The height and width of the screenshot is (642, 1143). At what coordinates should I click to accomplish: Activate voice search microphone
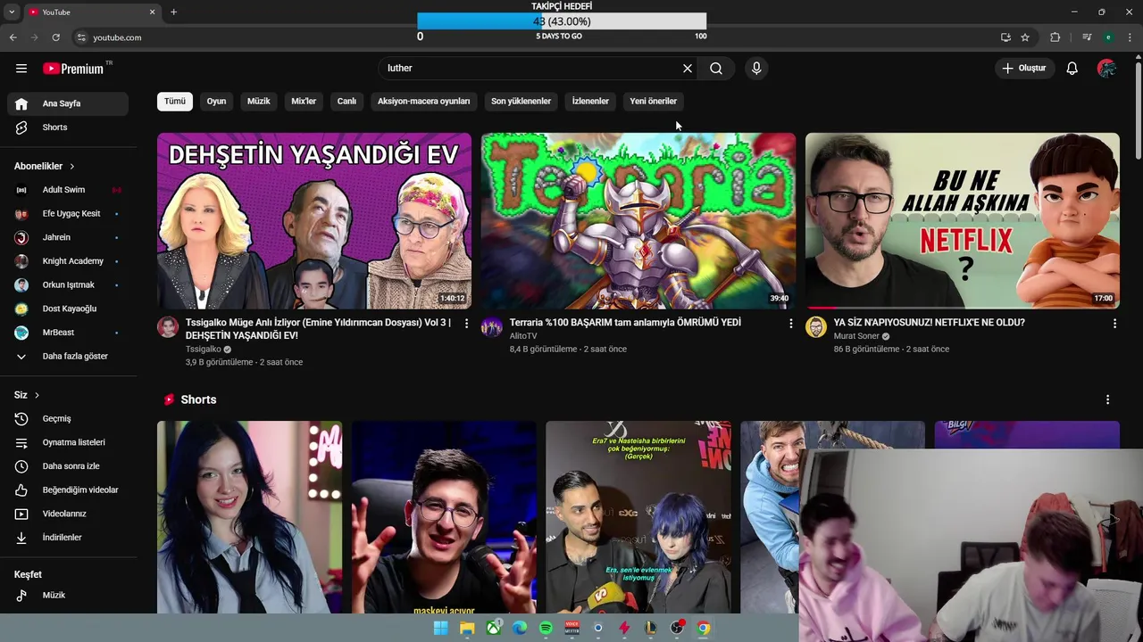pyautogui.click(x=756, y=69)
